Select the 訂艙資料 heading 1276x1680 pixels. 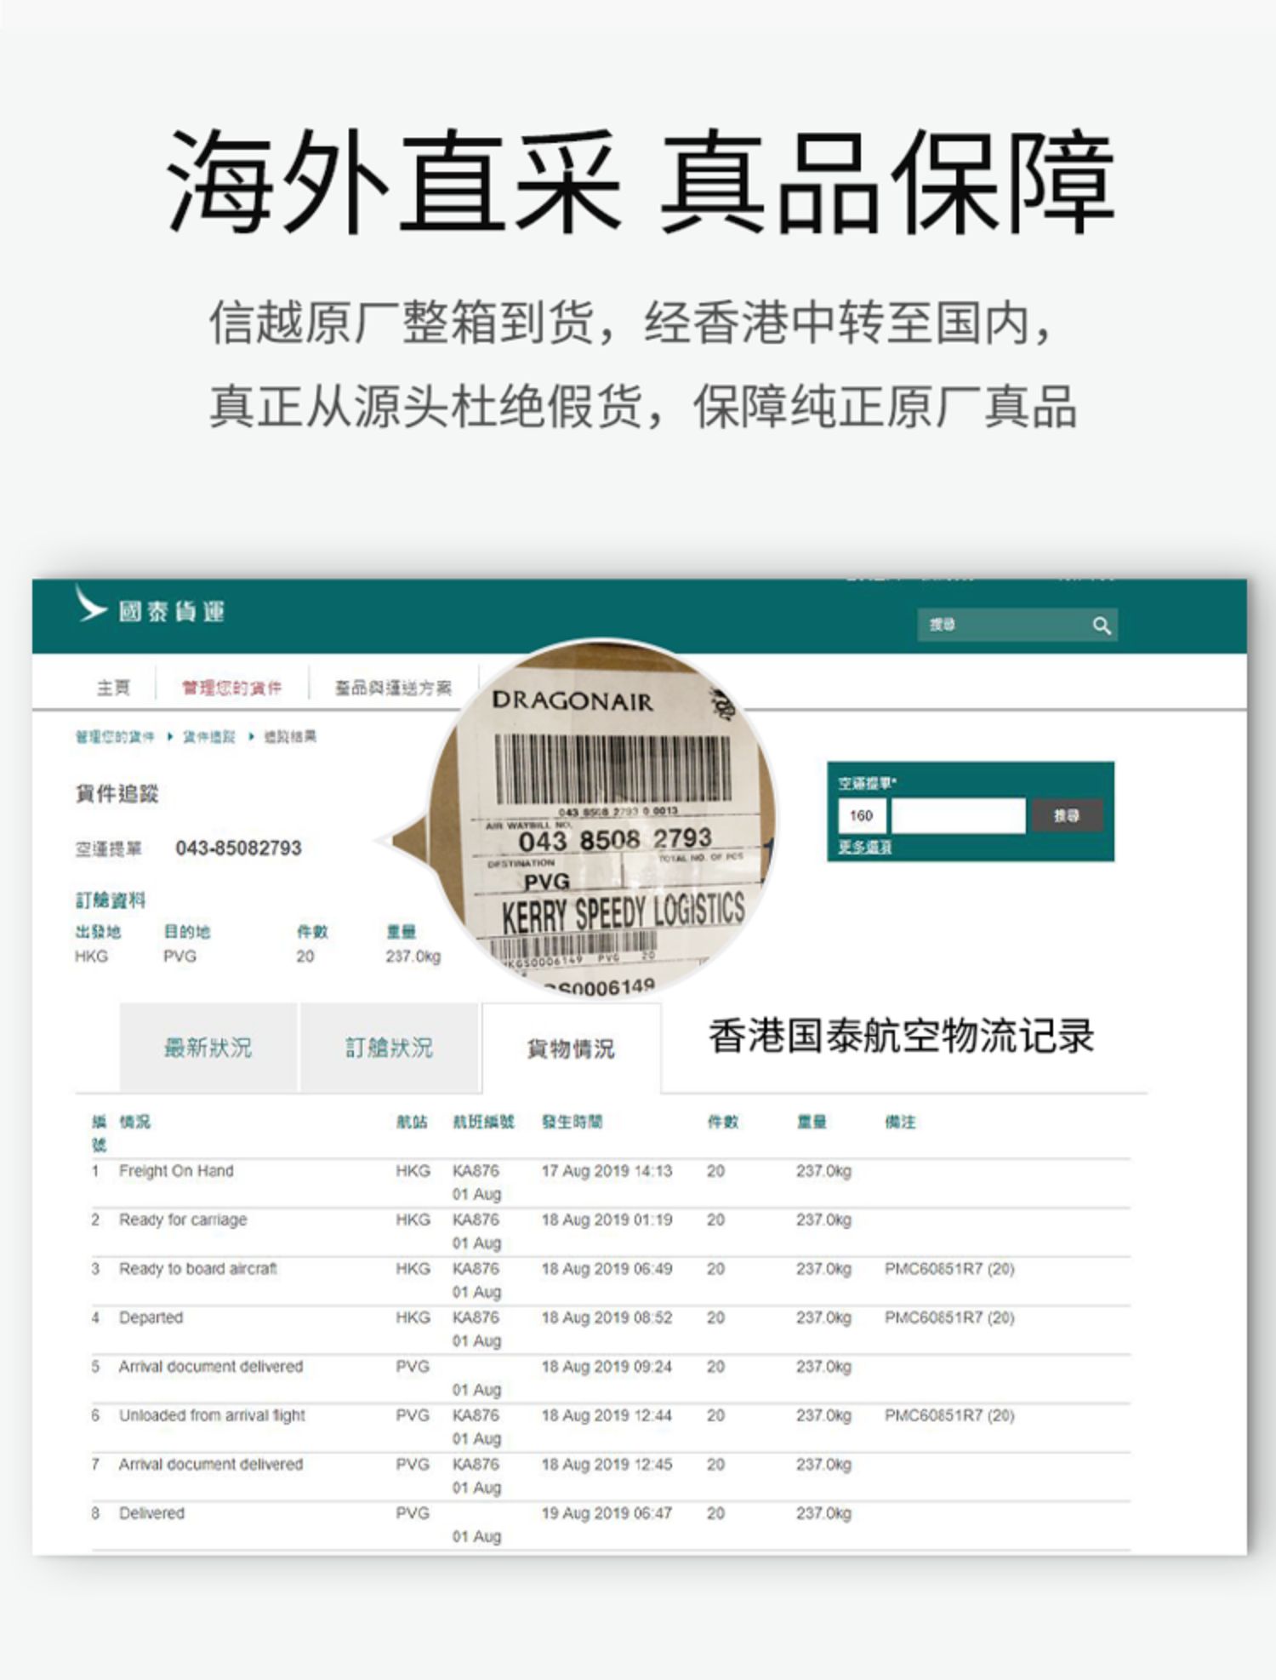[111, 900]
